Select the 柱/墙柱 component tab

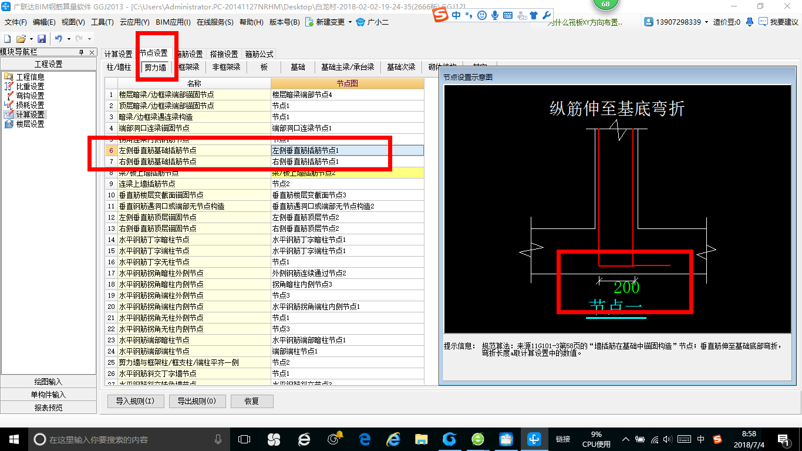(119, 67)
